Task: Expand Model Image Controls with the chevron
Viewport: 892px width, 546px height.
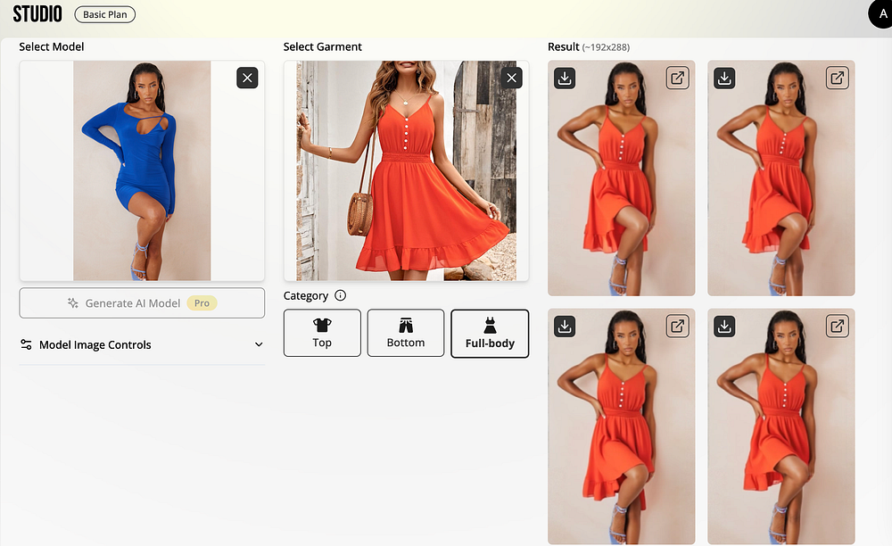Action: (259, 344)
